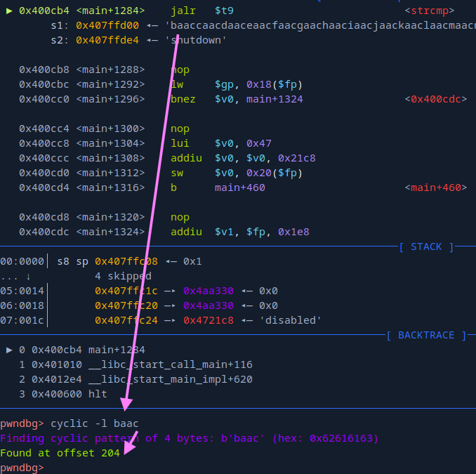
Task: Click the <main+460> jump target
Action: (x=435, y=187)
